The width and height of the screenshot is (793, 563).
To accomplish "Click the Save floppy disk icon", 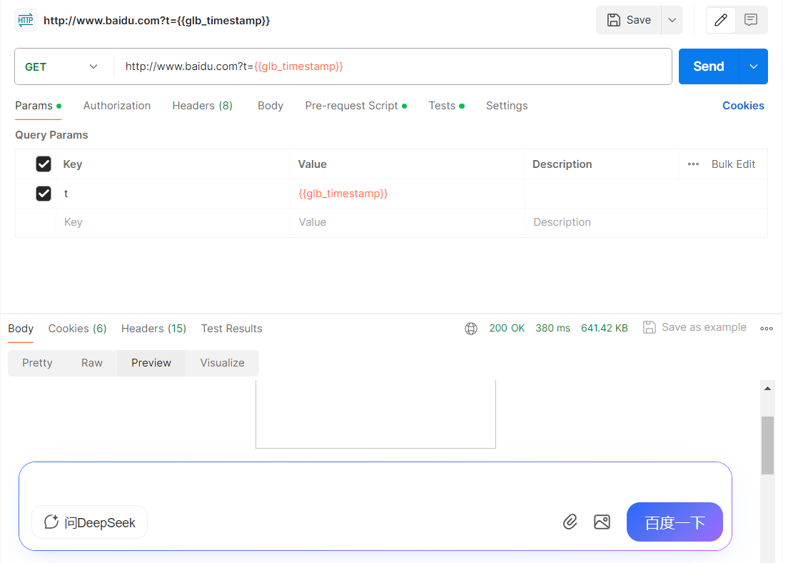I will [613, 20].
